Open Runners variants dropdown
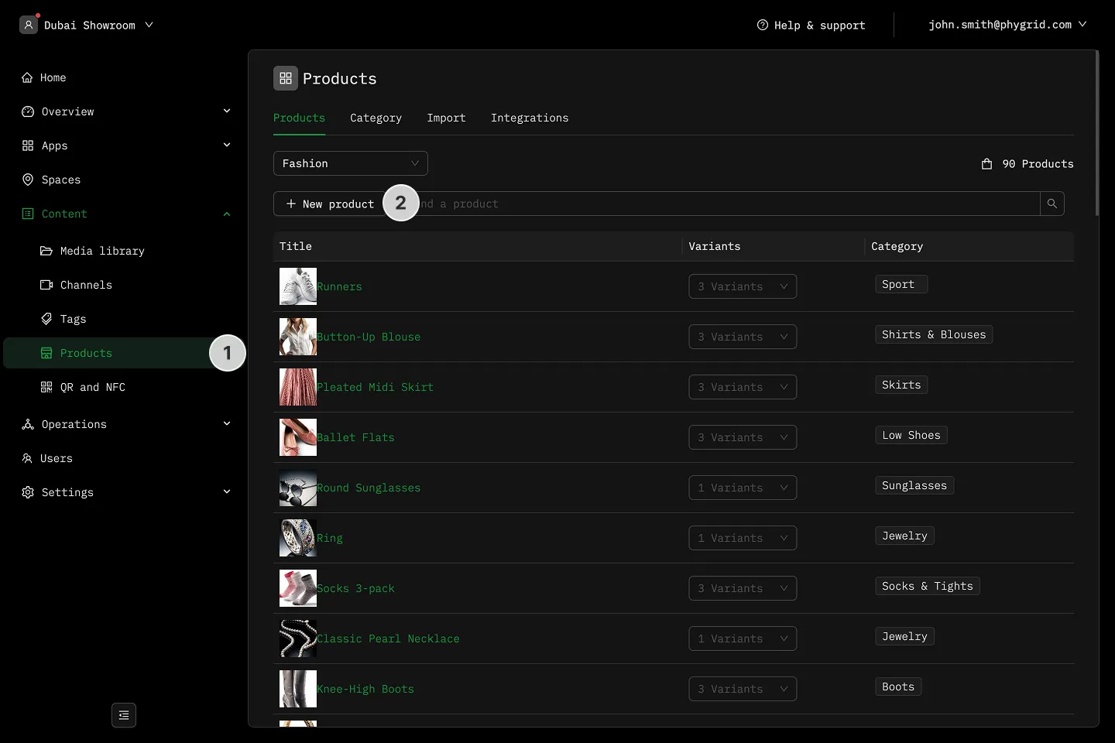1115x743 pixels. pyautogui.click(x=743, y=286)
